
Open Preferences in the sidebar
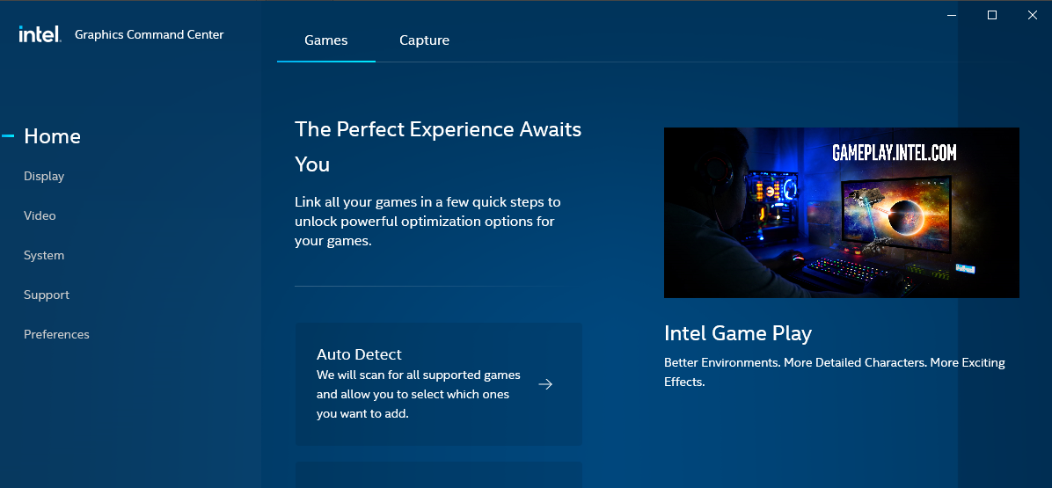click(x=56, y=334)
